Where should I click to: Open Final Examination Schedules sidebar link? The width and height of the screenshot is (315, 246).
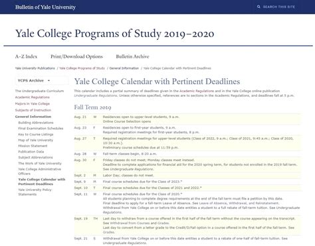coord(41,129)
